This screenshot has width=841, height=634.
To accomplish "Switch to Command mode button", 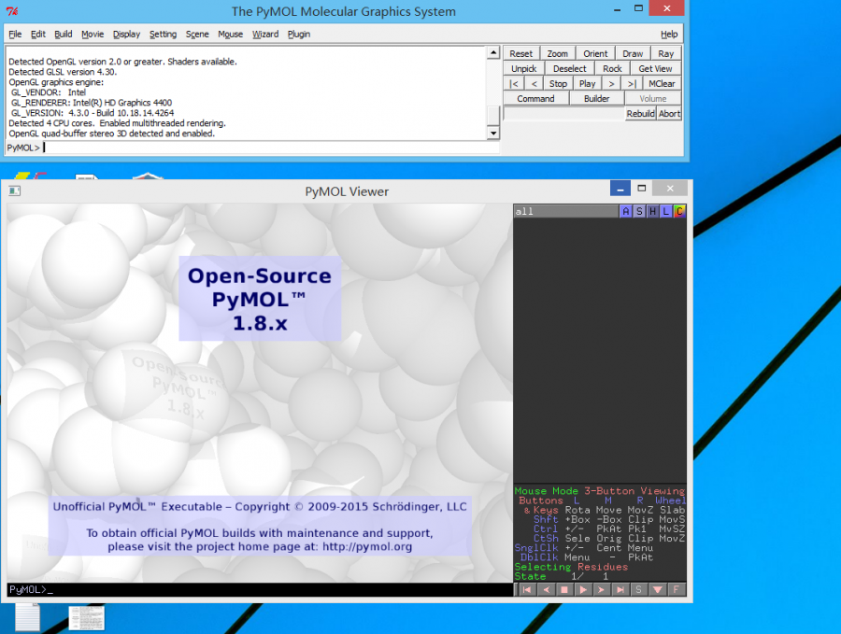I will click(x=535, y=99).
